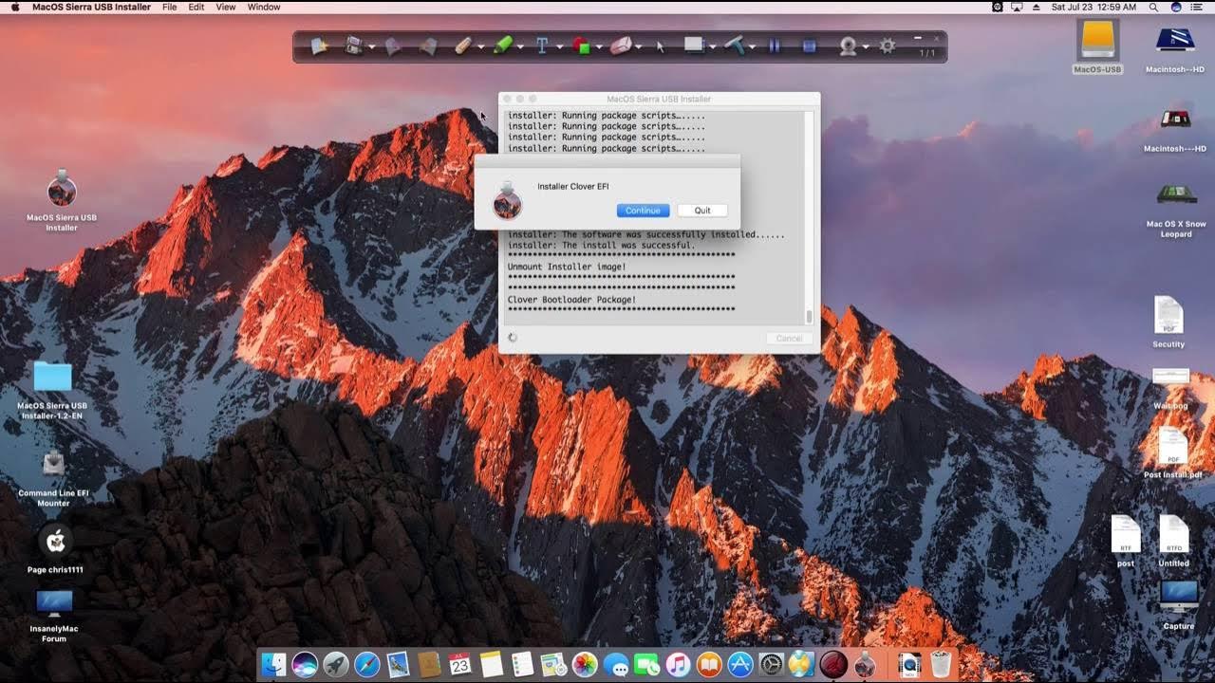Select the arrow pointer tool in toolbar
This screenshot has height=683, width=1215.
click(661, 46)
